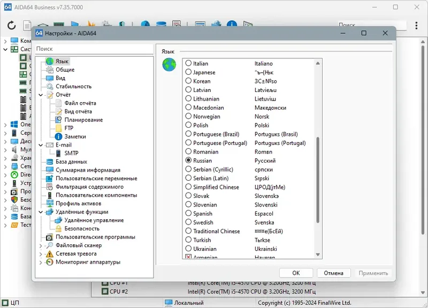Click the icon of Пользовательские переменные
Viewport: 428px width, 308px height.
point(49,179)
